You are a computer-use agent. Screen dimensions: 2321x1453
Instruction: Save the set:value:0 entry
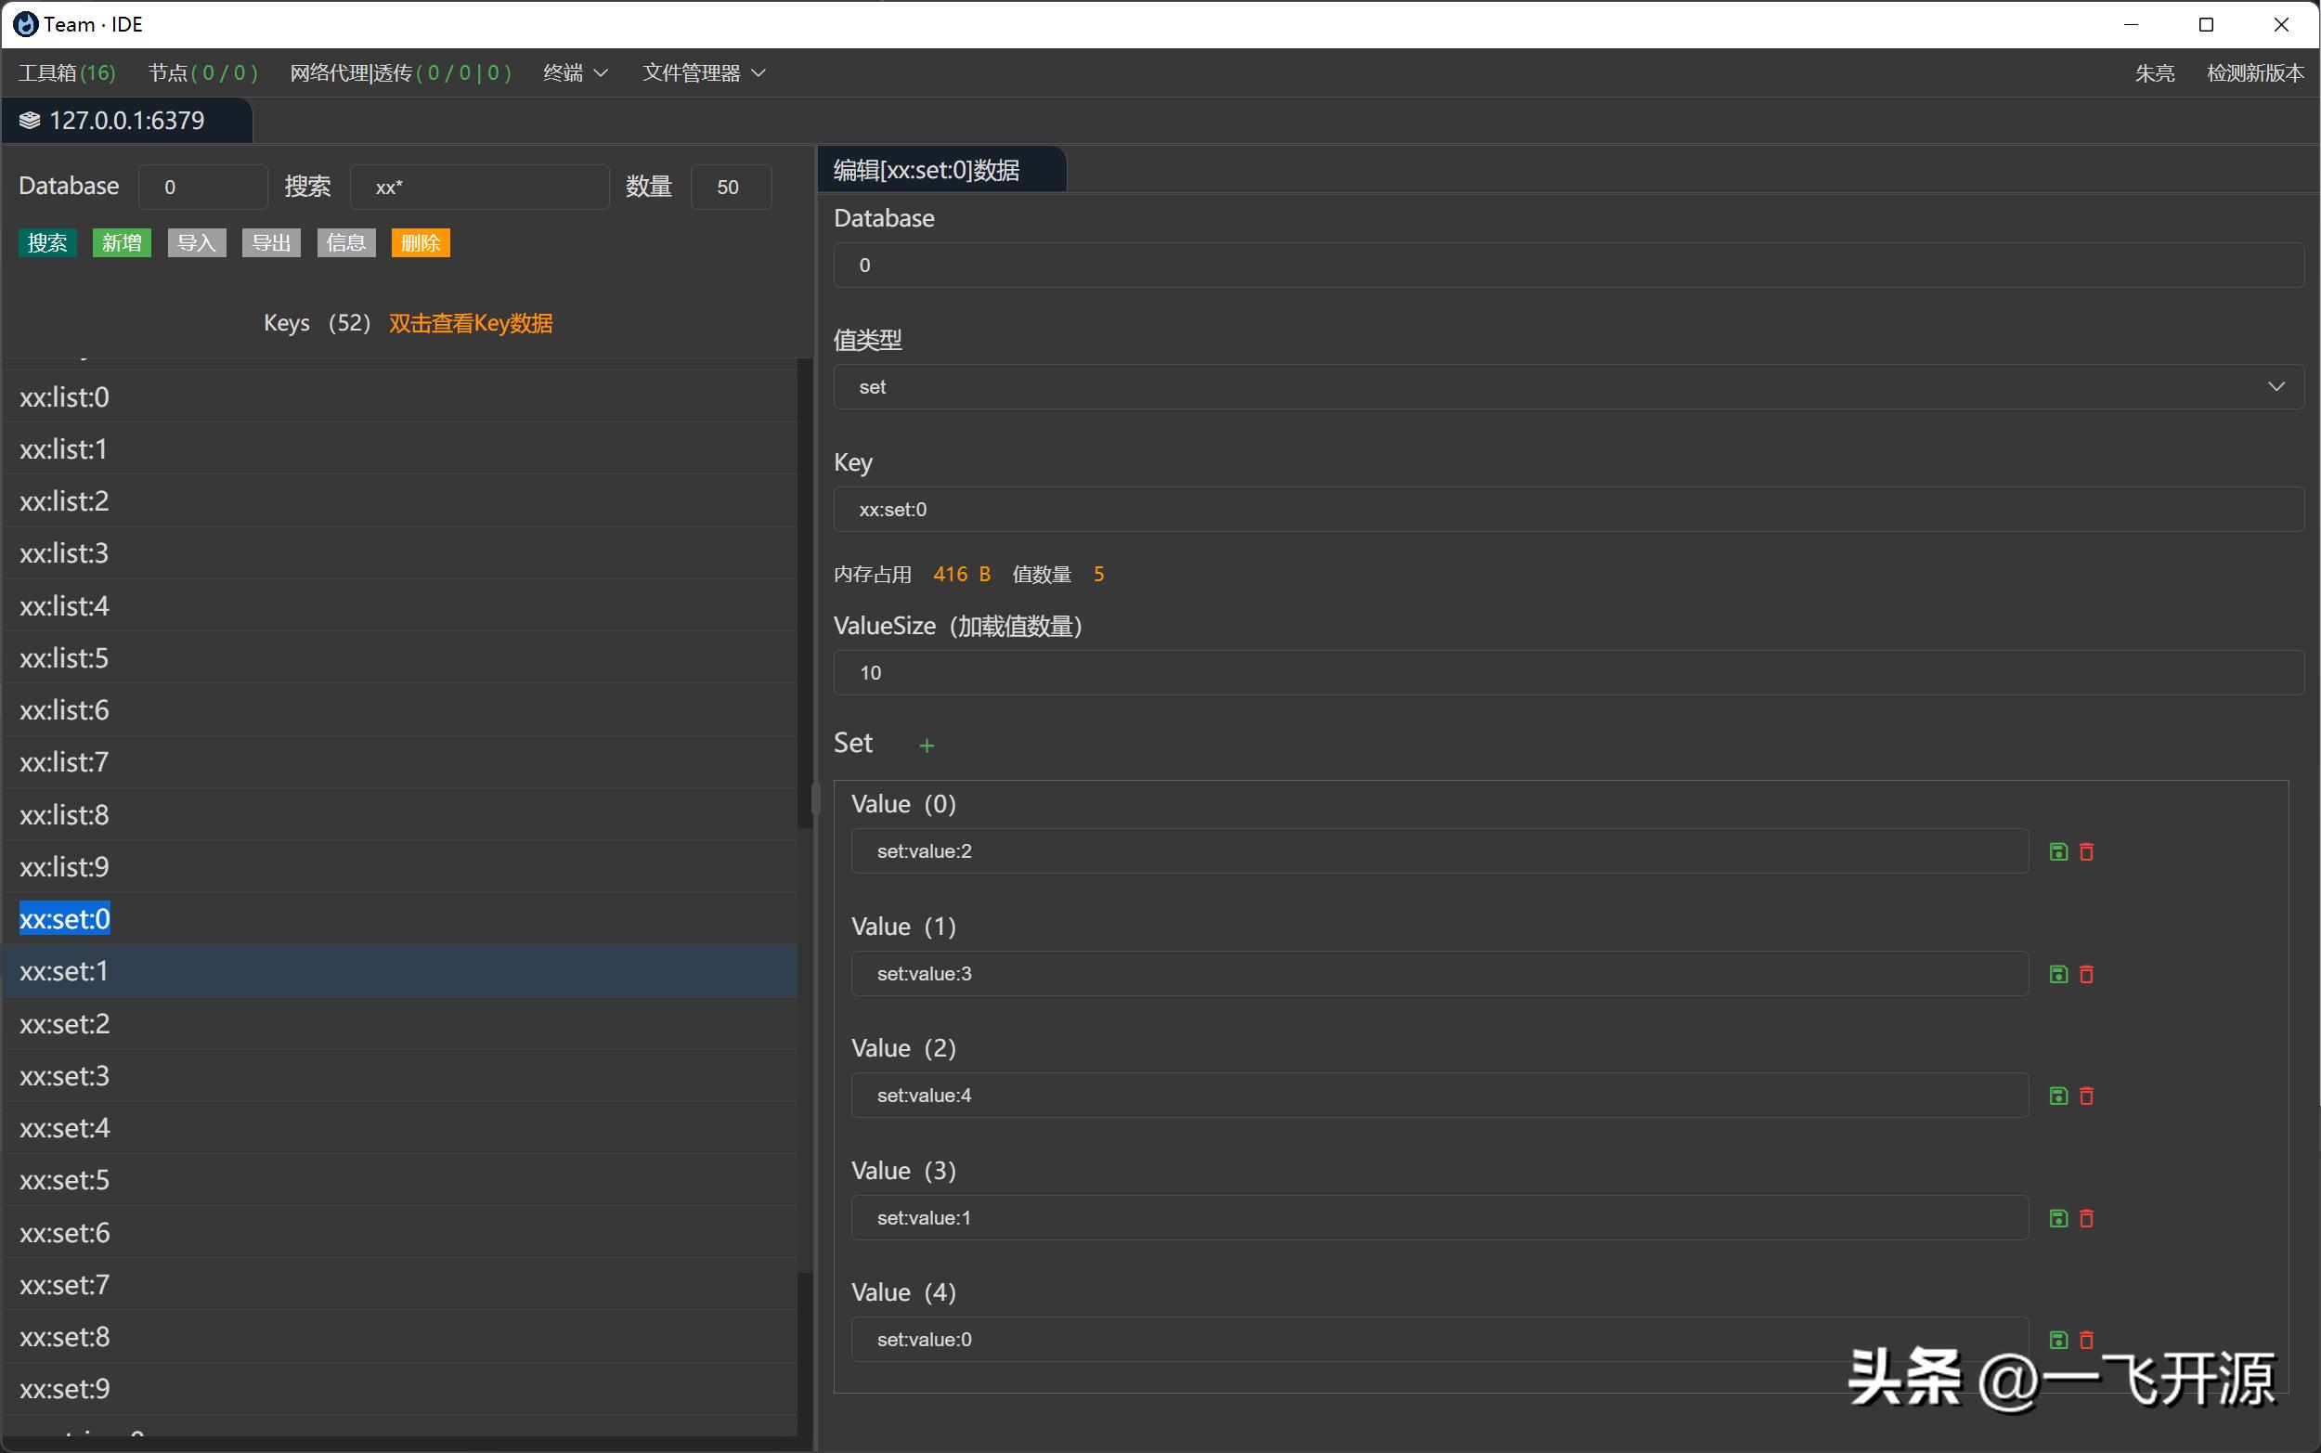coord(2057,1340)
